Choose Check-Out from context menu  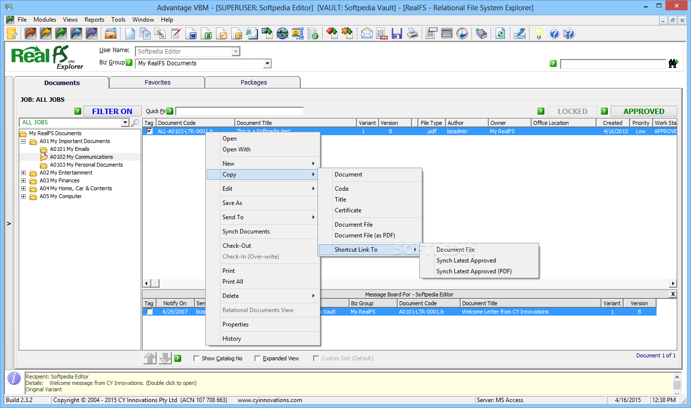click(263, 246)
